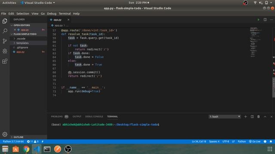Expand the Outline section
275x154 pixels.
(x=28, y=137)
